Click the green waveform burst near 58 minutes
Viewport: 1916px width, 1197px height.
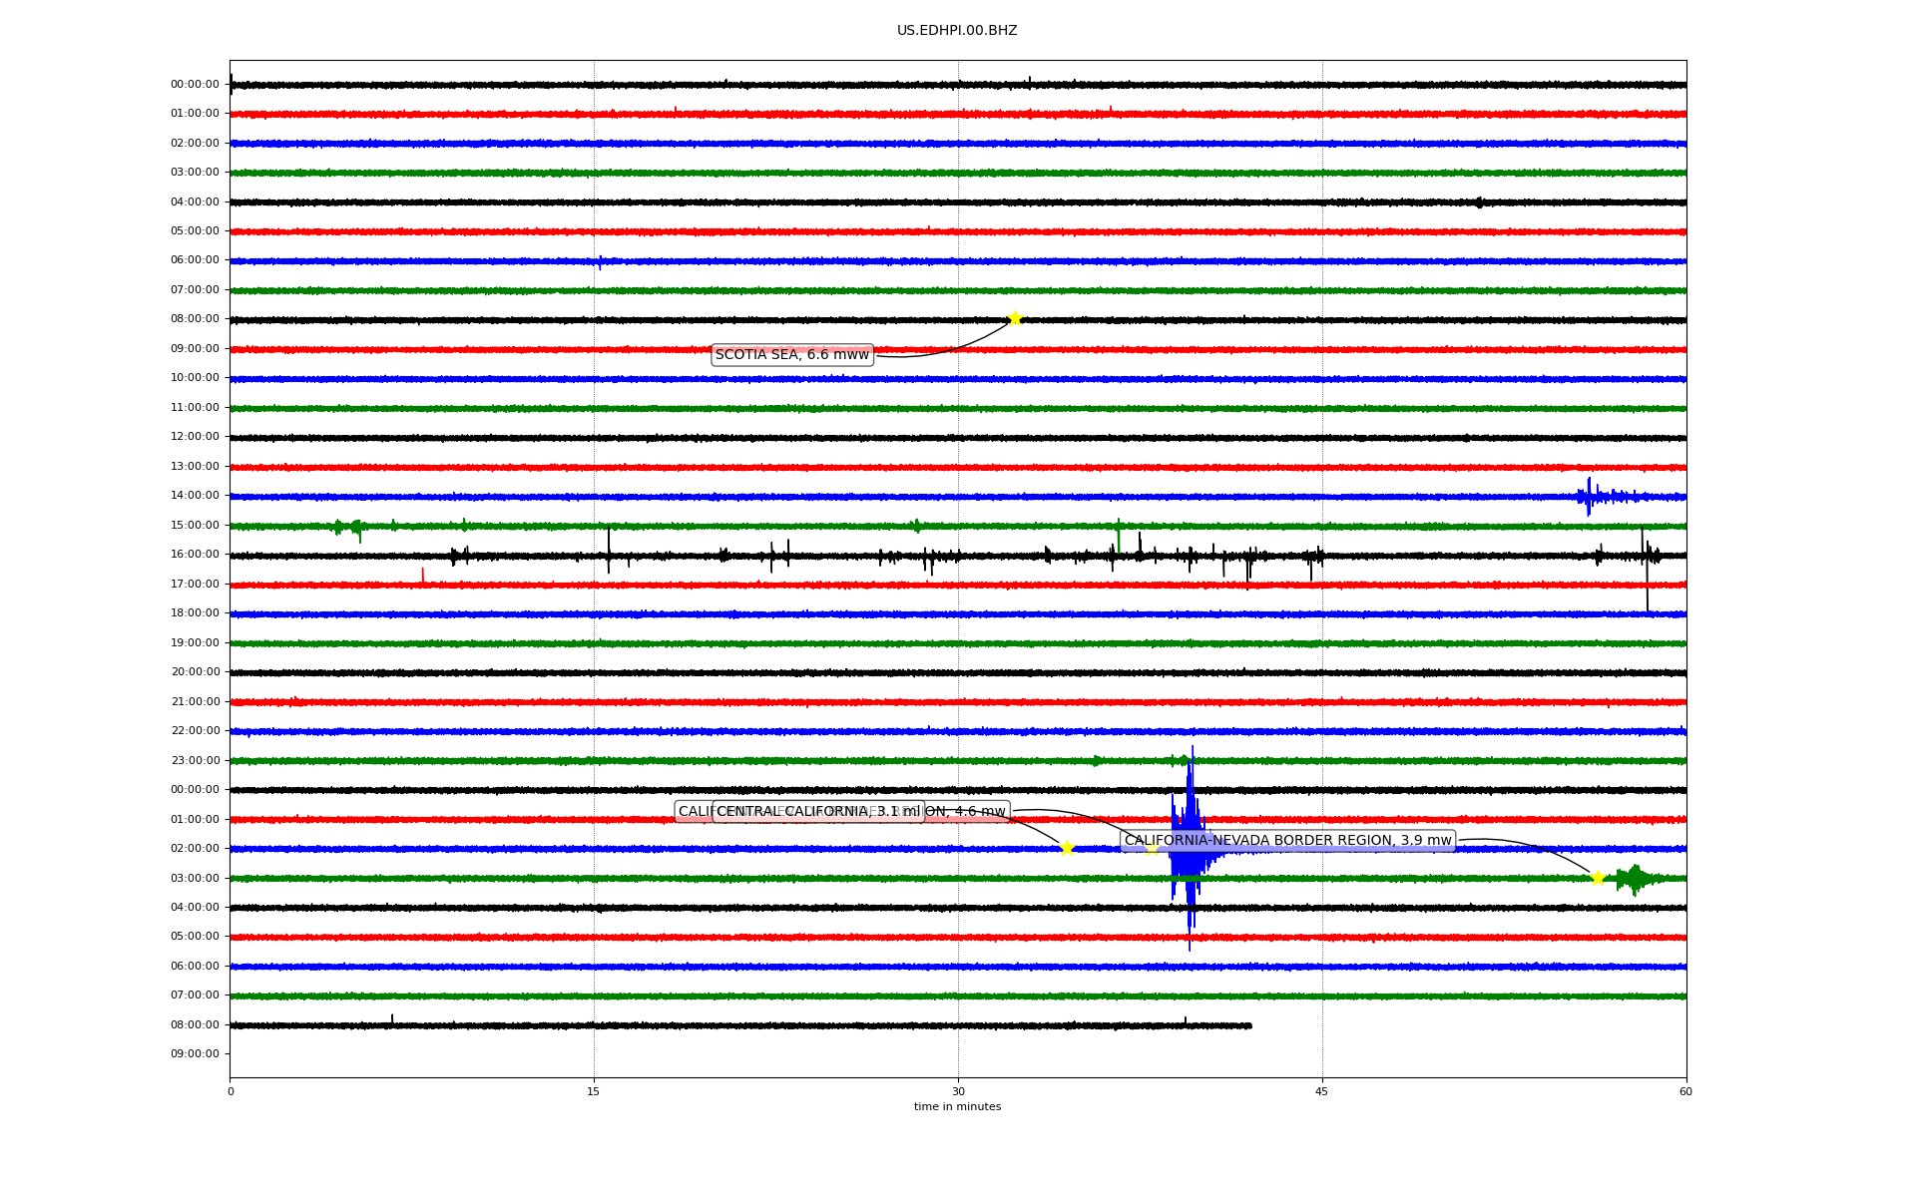tap(1635, 879)
